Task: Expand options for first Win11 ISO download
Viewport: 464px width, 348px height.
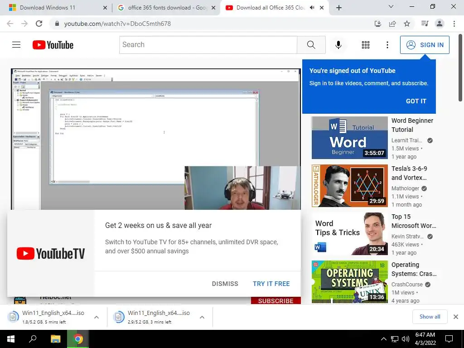Action: (97, 317)
